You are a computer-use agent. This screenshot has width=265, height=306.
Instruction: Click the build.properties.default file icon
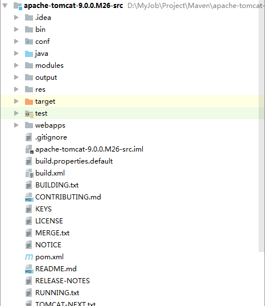coord(29,161)
